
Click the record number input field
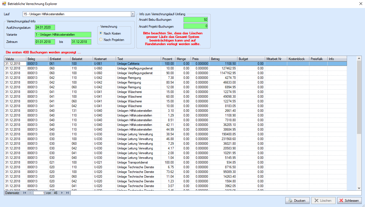click(39, 193)
